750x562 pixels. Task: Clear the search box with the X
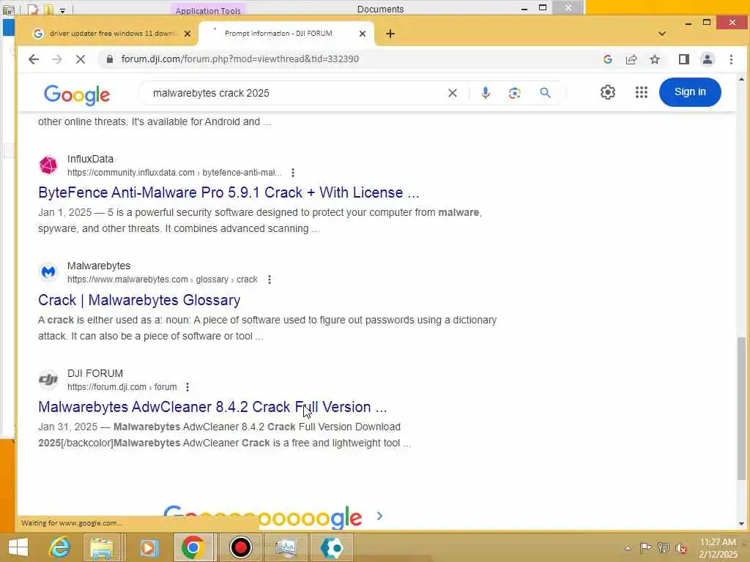point(453,93)
